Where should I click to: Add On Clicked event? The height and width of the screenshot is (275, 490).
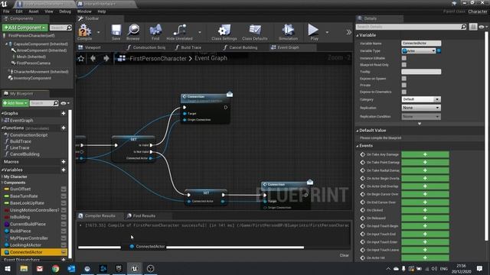425,210
